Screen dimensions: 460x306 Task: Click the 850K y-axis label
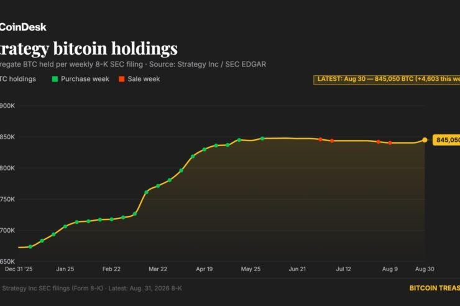(x=7, y=137)
